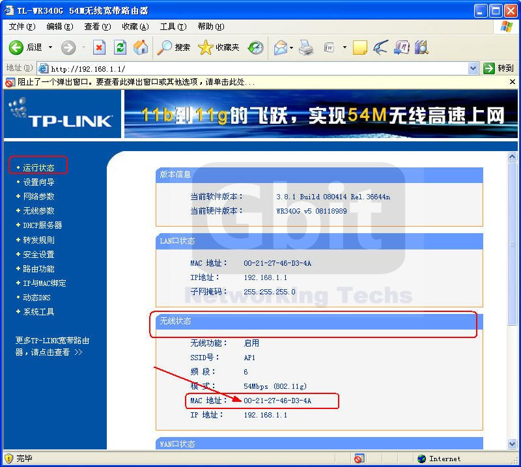
Task: Expand the Edit with Word dropdown arrow
Action: pos(345,48)
